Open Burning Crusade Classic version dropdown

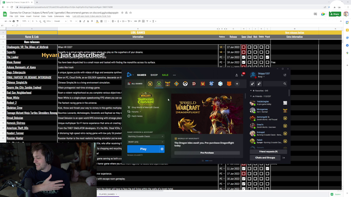(x=146, y=136)
